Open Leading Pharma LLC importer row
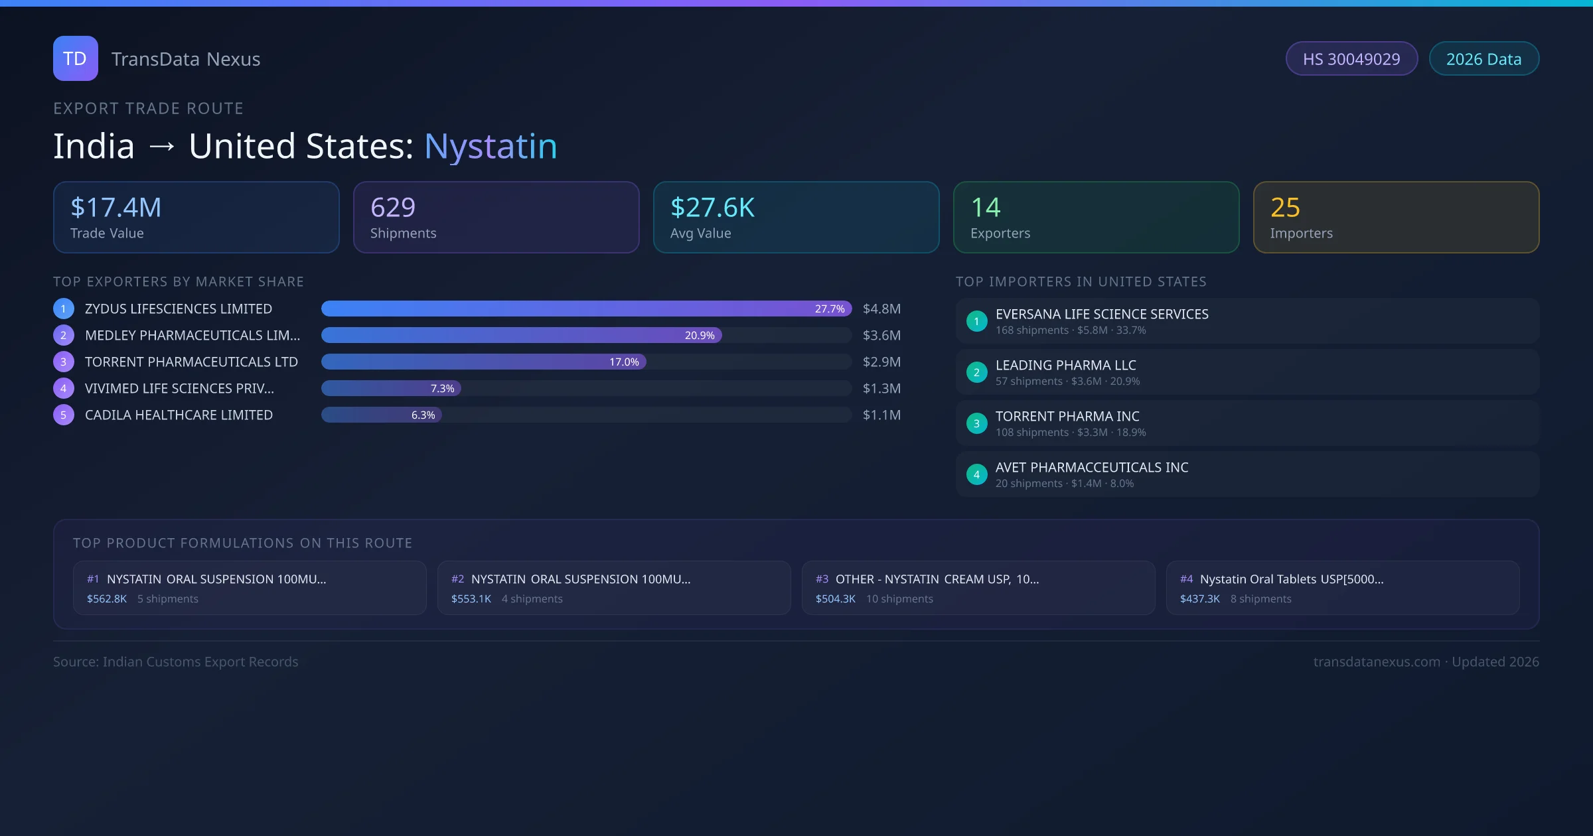The height and width of the screenshot is (836, 1593). [x=1247, y=373]
